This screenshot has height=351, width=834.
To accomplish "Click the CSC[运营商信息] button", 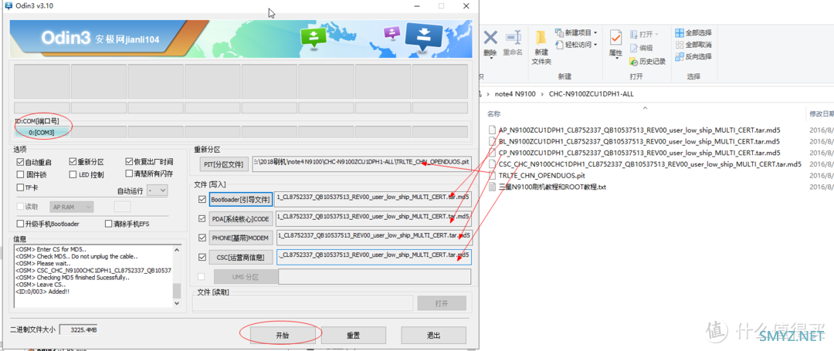I will coord(240,258).
